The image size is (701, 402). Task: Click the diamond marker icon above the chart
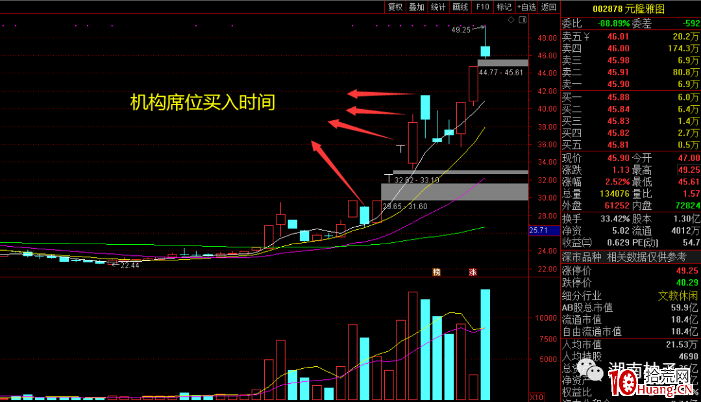coord(511,19)
